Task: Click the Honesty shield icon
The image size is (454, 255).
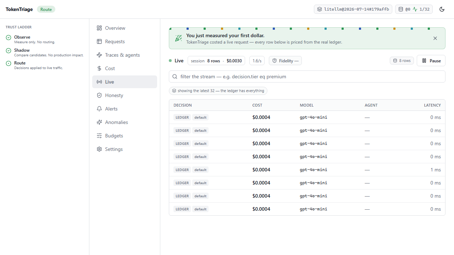Action: click(x=99, y=95)
